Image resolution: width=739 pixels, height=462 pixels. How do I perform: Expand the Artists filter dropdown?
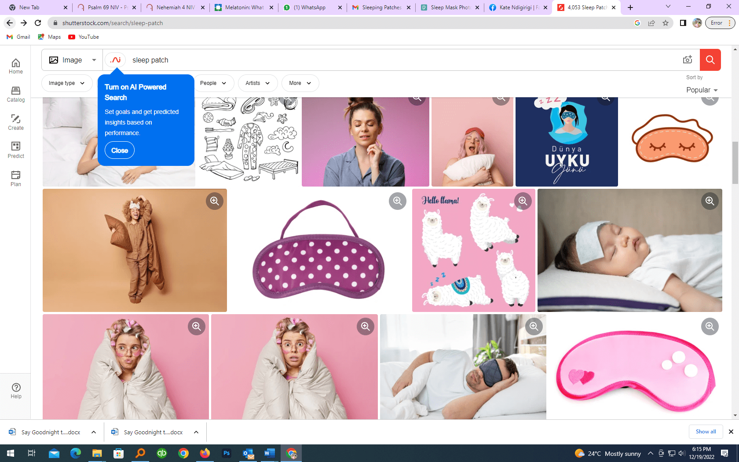click(x=258, y=83)
